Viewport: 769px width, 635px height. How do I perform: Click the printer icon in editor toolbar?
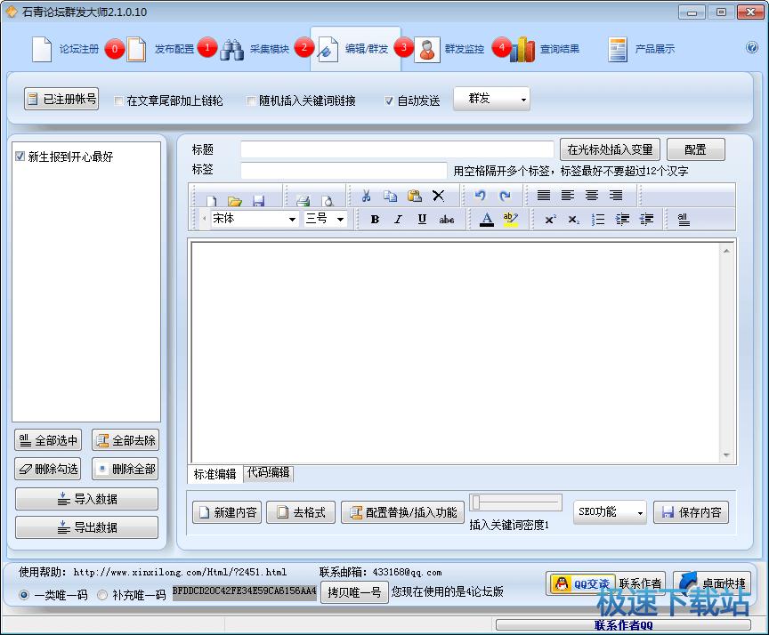[303, 201]
